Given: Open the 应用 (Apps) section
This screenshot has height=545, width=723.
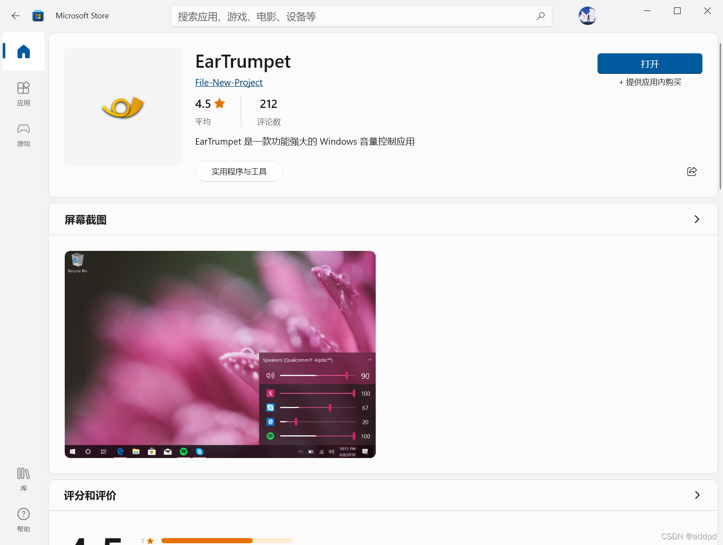Looking at the screenshot, I should (x=24, y=94).
